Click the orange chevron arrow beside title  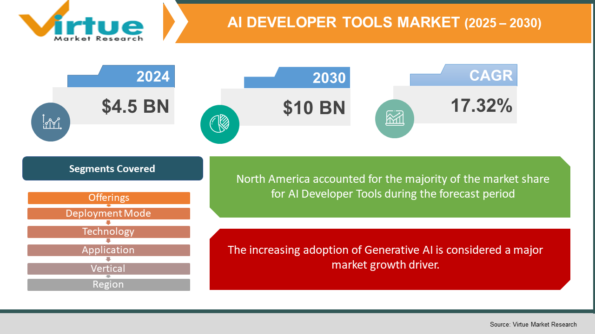169,21
